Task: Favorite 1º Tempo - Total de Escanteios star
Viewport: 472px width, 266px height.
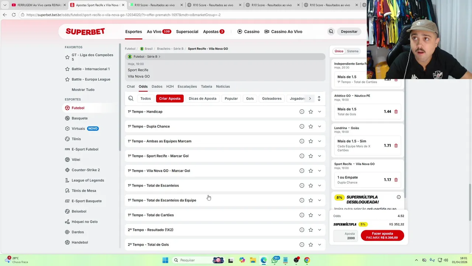Action: pyautogui.click(x=311, y=185)
